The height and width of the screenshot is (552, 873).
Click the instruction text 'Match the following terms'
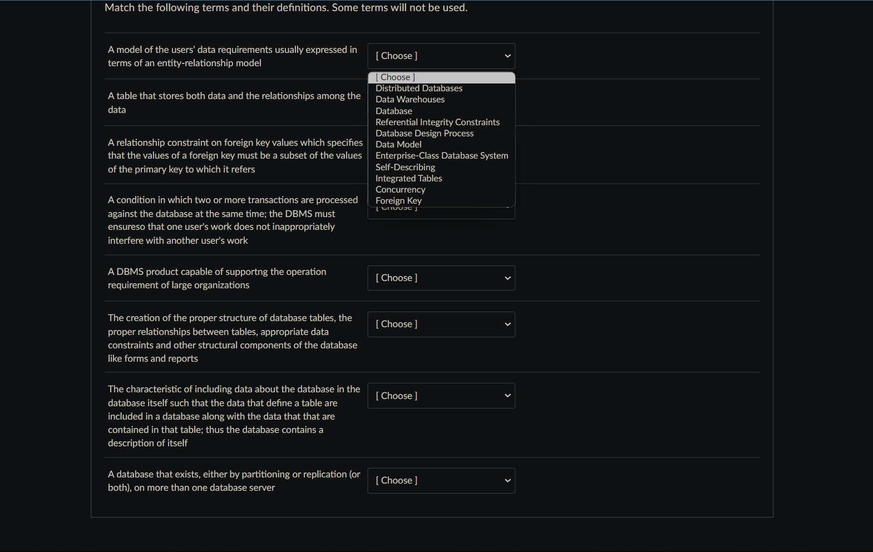tap(286, 8)
